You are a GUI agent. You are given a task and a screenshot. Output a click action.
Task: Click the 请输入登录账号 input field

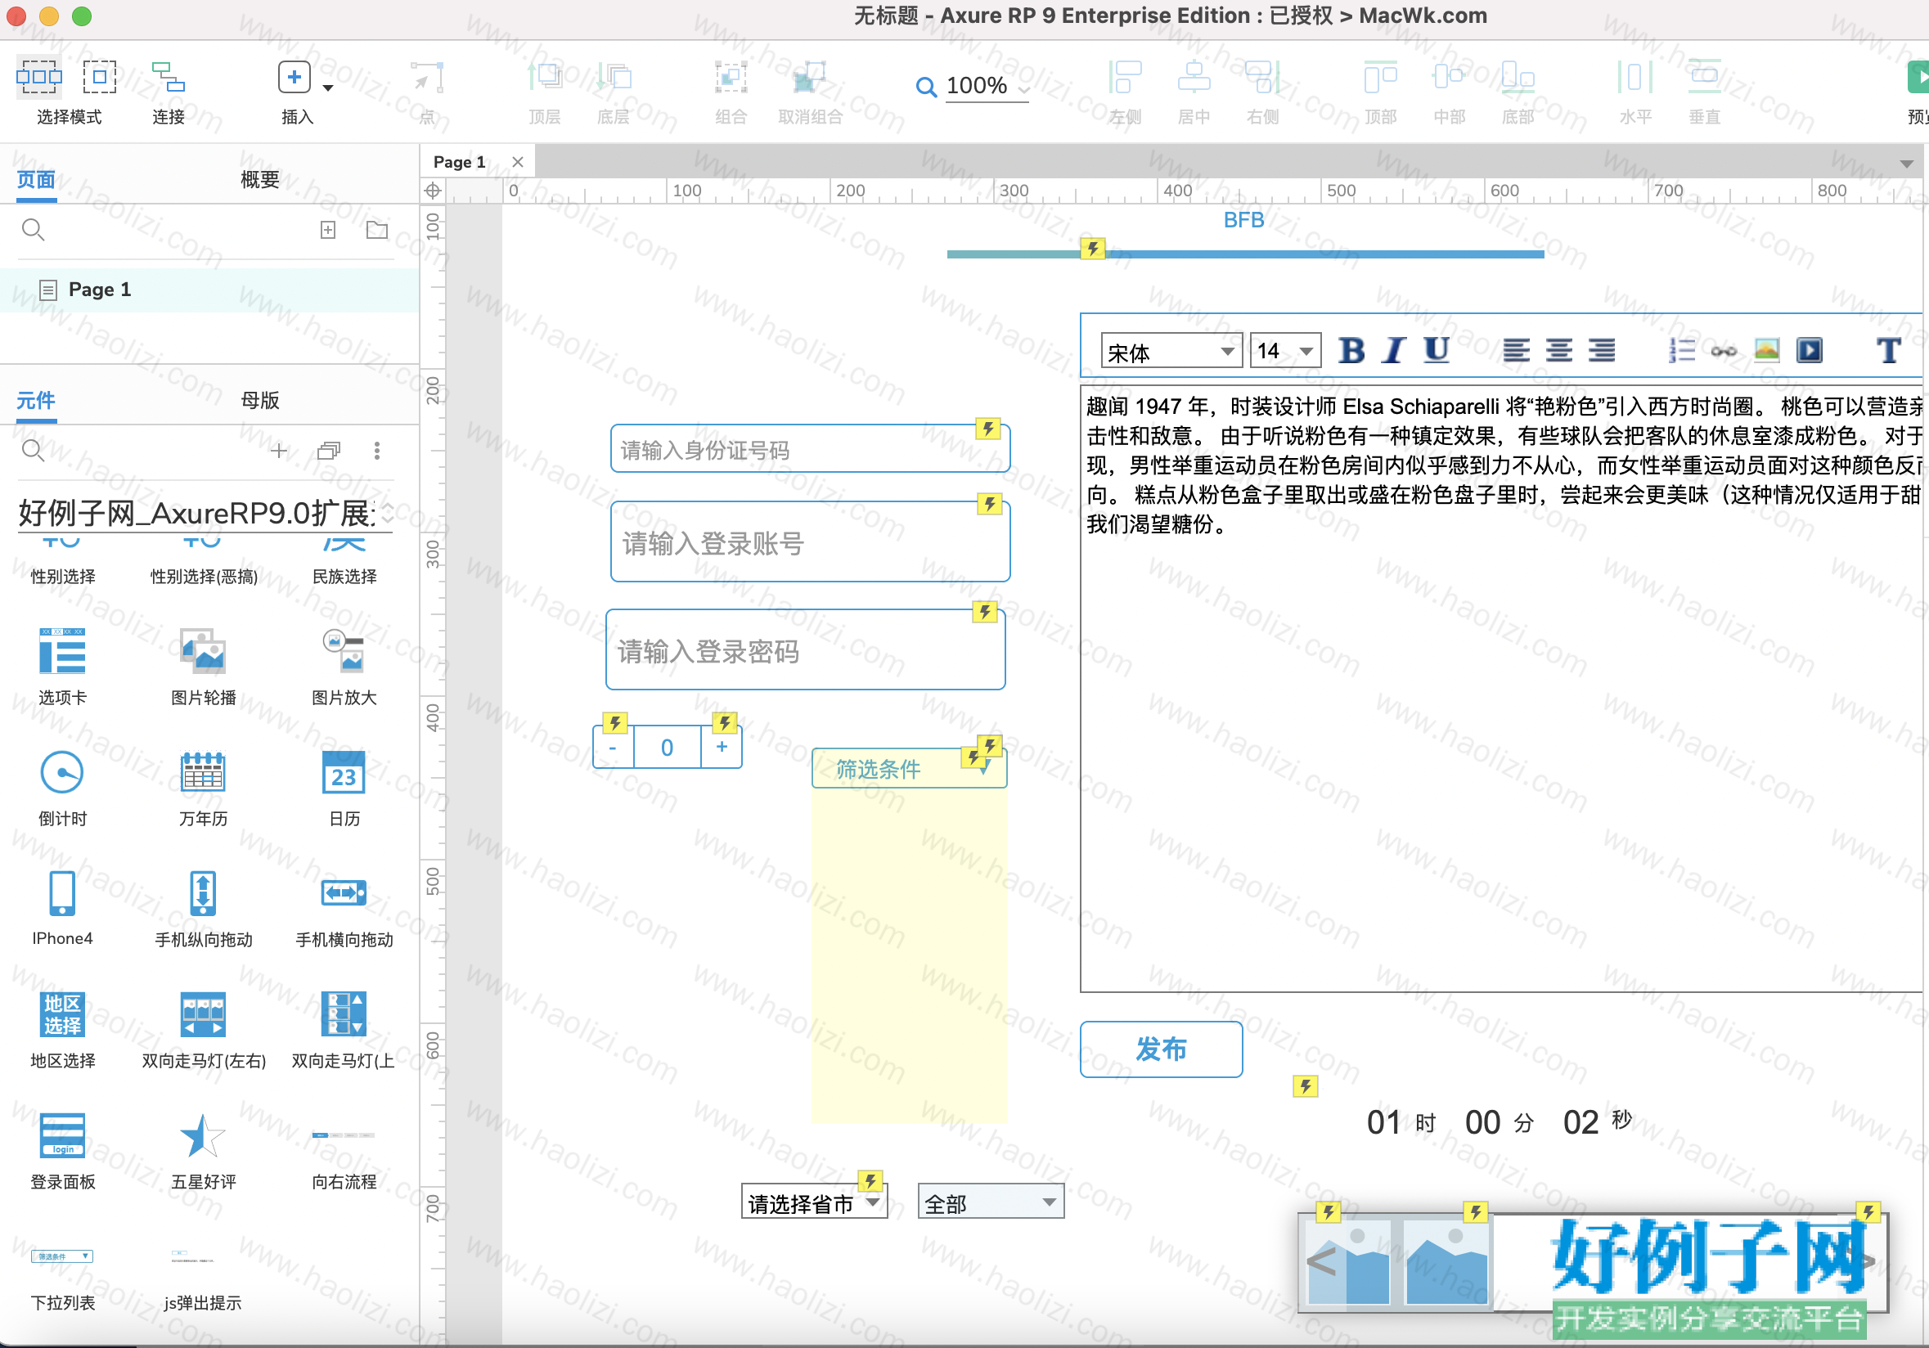click(810, 542)
